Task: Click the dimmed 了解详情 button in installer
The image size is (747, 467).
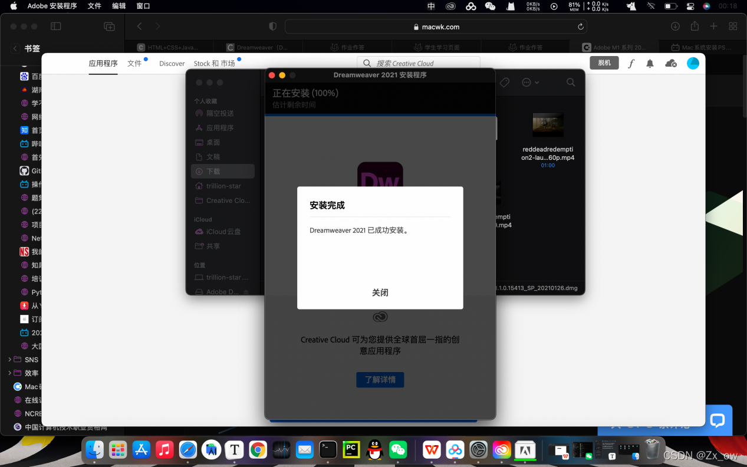Action: pos(380,380)
